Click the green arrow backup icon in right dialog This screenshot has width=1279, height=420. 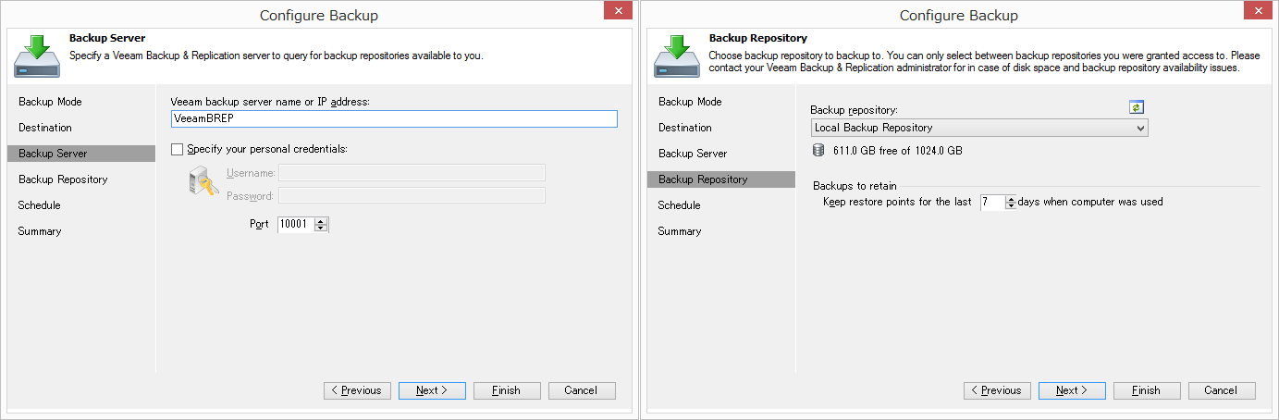677,56
